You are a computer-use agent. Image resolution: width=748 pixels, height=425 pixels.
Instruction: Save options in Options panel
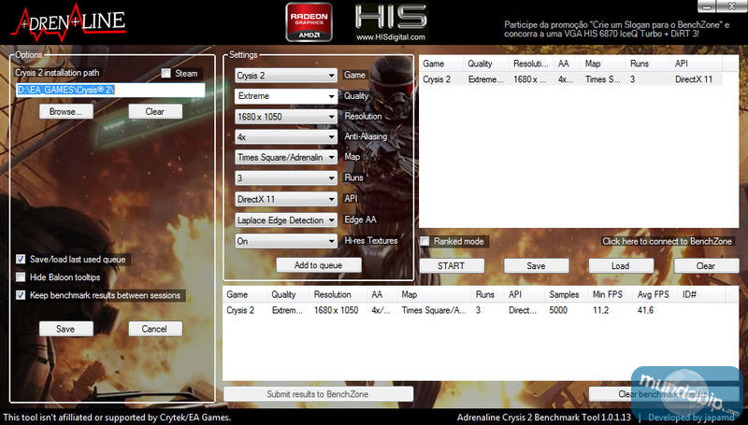pyautogui.click(x=65, y=329)
